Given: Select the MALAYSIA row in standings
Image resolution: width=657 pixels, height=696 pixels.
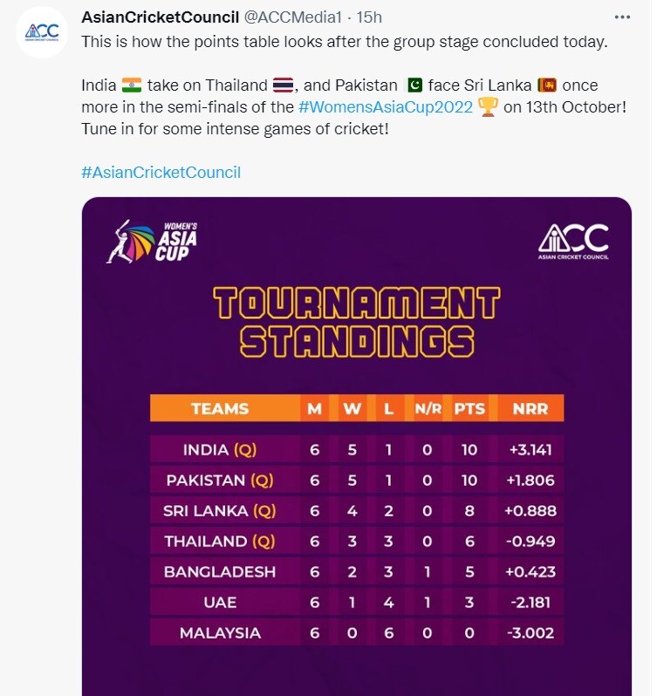Looking at the screenshot, I should [357, 632].
